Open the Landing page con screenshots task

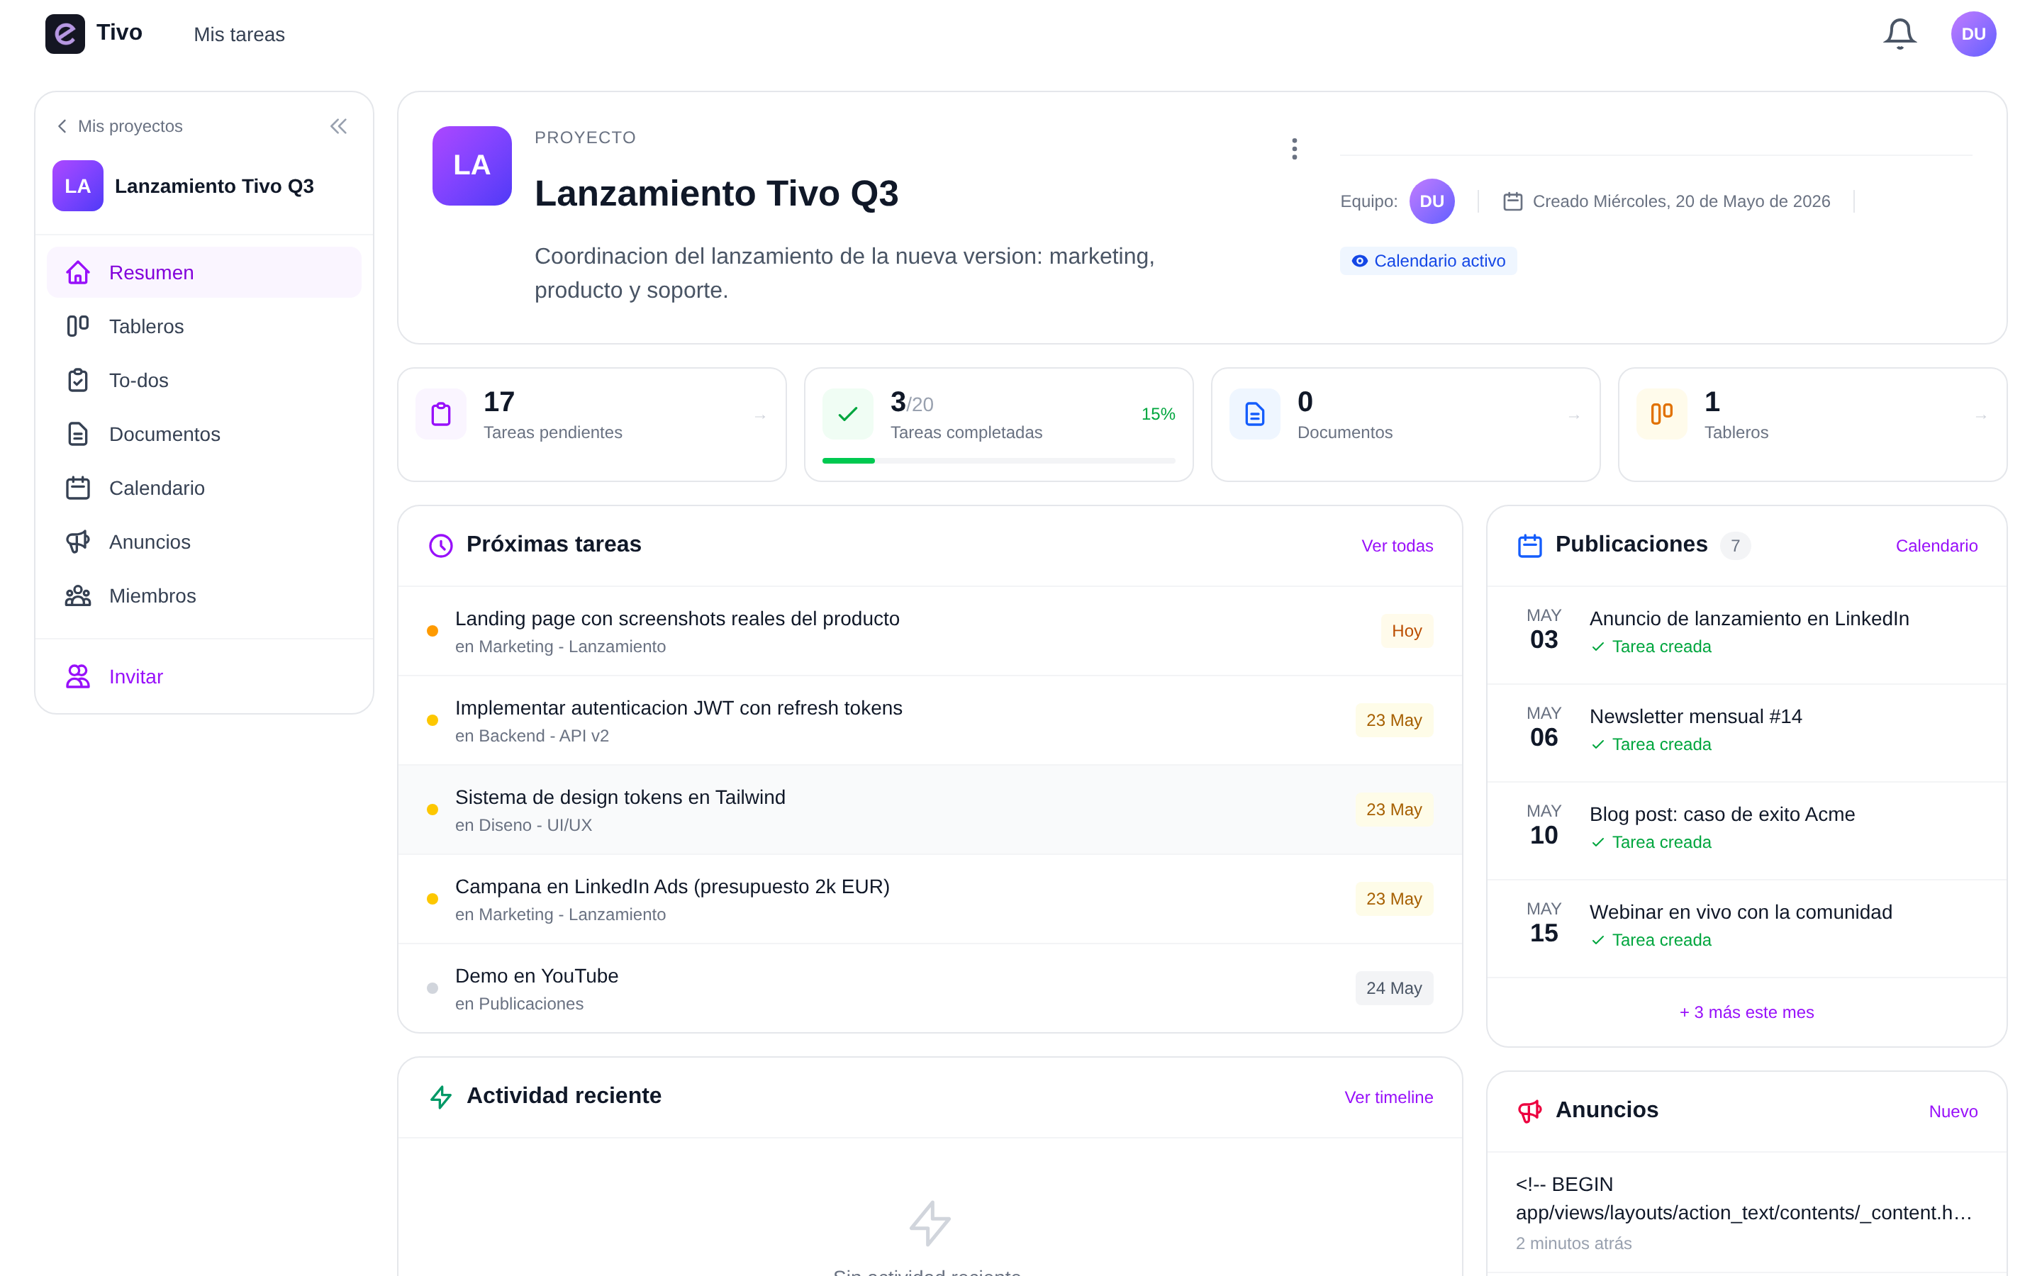(x=930, y=631)
